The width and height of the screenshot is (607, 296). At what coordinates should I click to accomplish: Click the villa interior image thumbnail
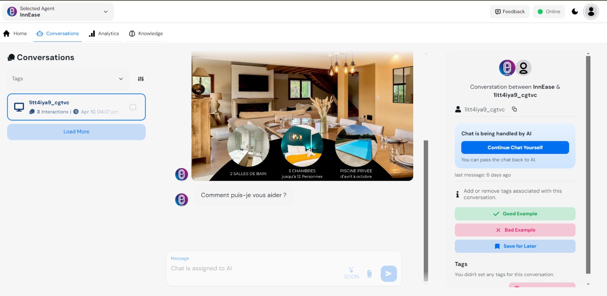(x=302, y=116)
